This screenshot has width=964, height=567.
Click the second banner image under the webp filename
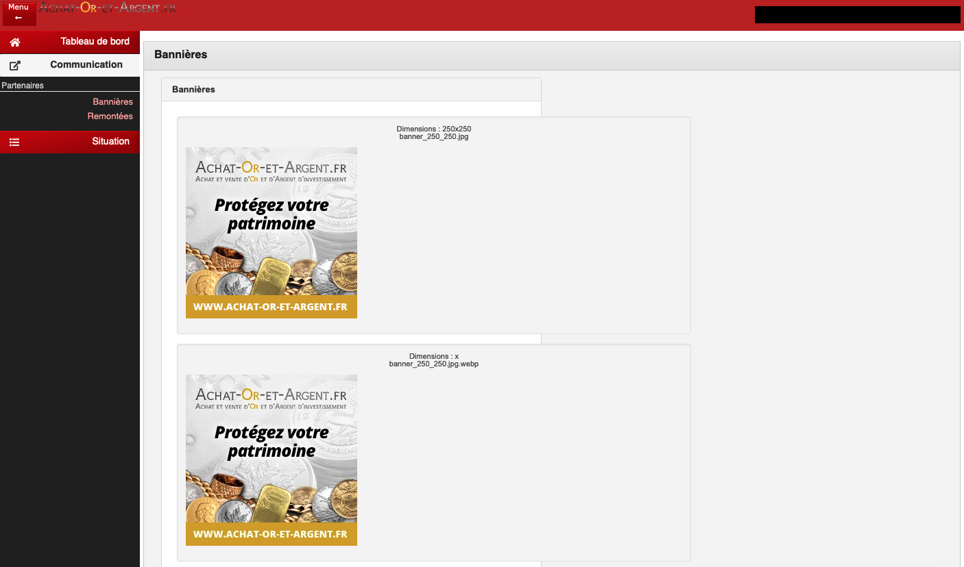pyautogui.click(x=271, y=460)
